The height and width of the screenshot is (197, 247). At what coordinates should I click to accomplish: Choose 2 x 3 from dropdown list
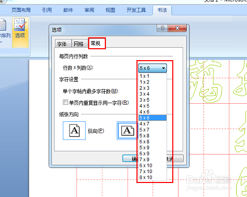click(x=153, y=88)
